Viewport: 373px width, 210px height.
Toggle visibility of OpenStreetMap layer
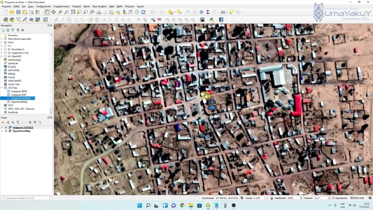[6, 131]
